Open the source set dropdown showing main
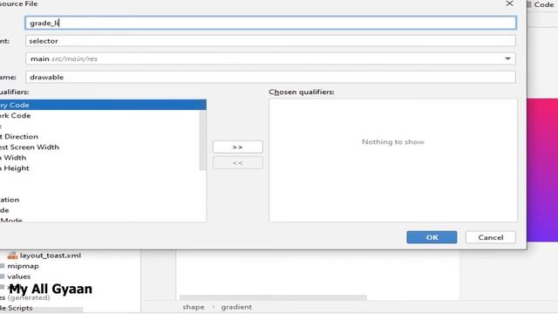Viewport: 558px width, 314px height. tap(270, 58)
